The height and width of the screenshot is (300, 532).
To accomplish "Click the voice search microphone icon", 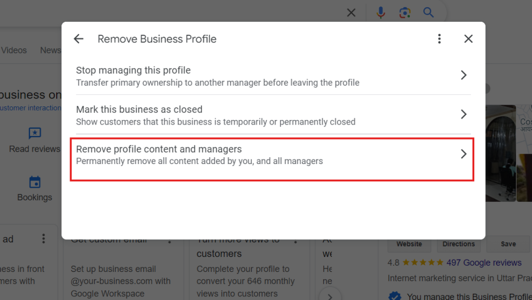I will coord(381,12).
